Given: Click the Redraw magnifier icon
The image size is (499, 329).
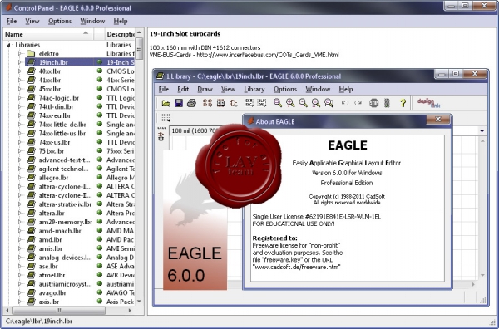Looking at the screenshot, I should 316,103.
